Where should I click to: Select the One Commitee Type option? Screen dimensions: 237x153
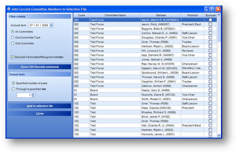click(x=13, y=37)
